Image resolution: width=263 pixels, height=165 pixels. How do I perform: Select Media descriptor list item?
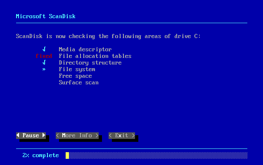[85, 49]
